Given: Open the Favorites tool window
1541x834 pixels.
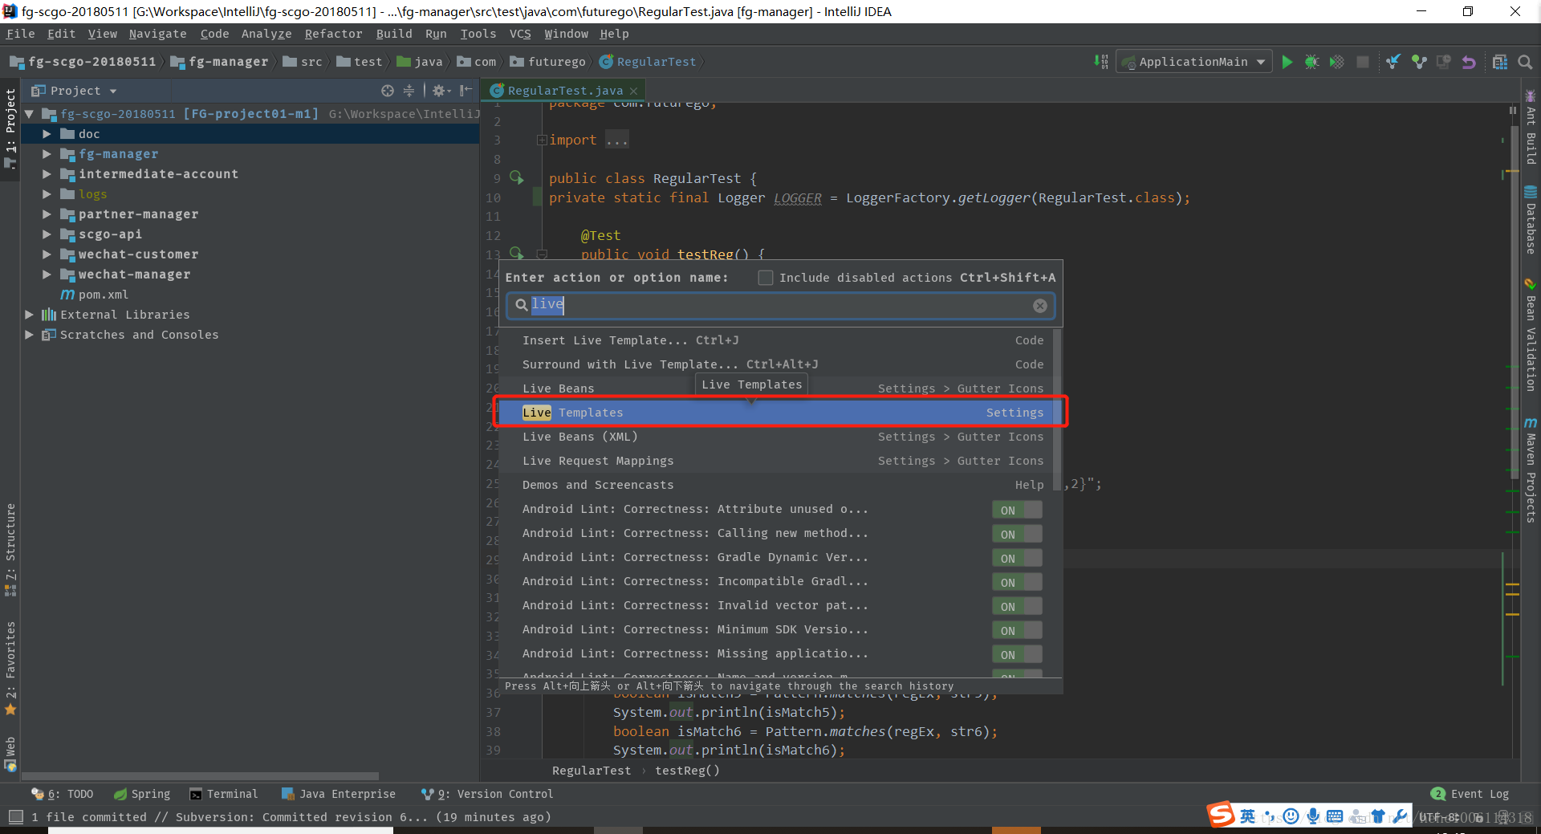Looking at the screenshot, I should 10,668.
